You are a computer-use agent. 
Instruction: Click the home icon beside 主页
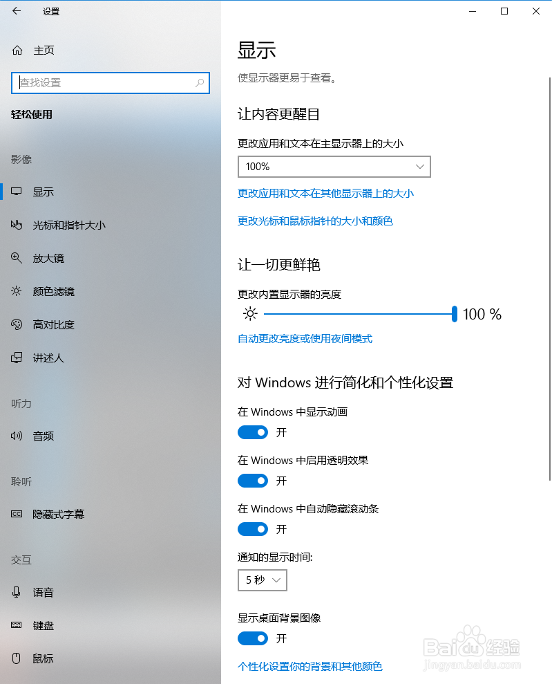pyautogui.click(x=17, y=50)
